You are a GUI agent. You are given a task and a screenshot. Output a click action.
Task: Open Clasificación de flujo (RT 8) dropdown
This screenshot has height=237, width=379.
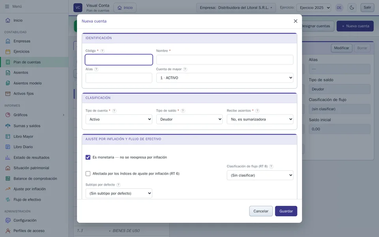pos(260,175)
